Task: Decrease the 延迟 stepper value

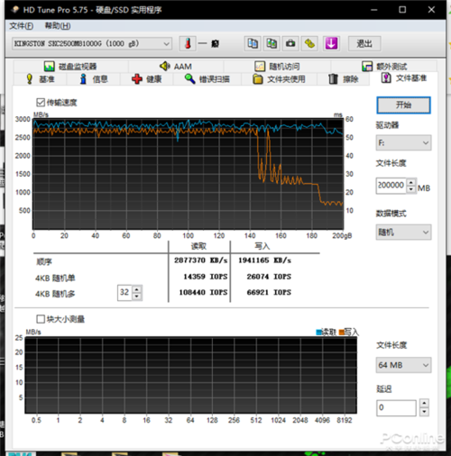Action: (424, 412)
